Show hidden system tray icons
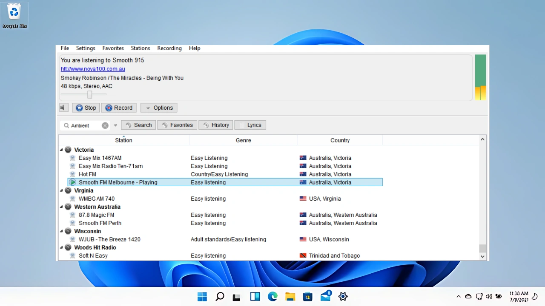 (x=459, y=296)
